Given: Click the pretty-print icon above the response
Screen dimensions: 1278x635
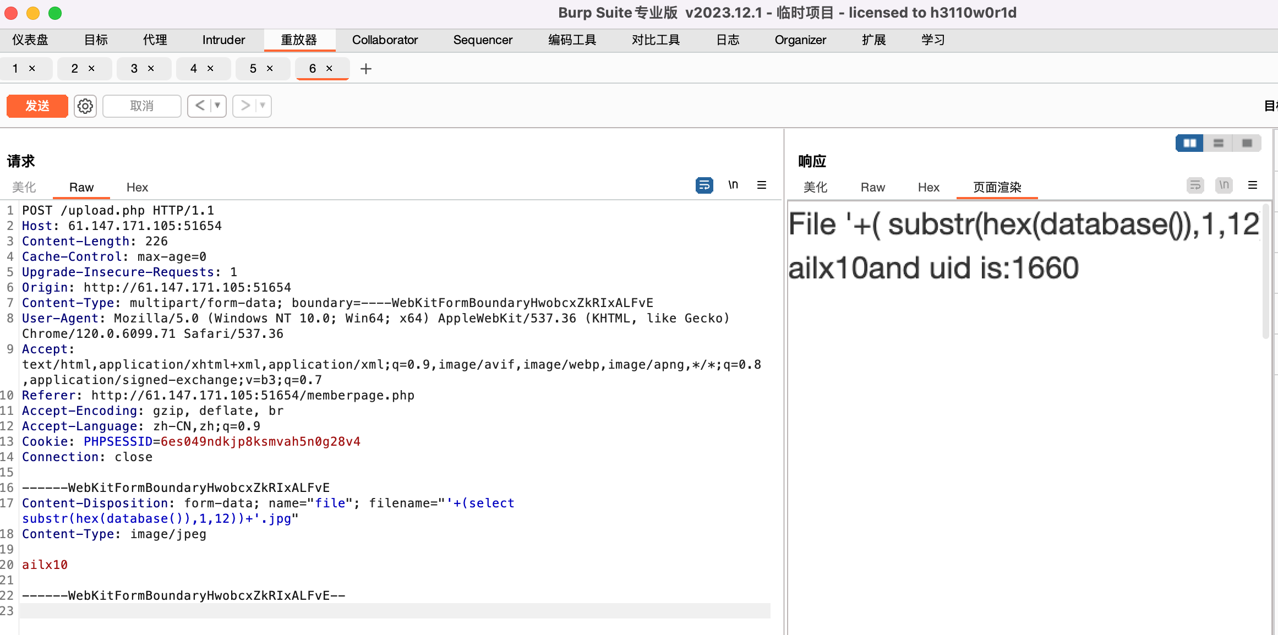Looking at the screenshot, I should (1195, 185).
